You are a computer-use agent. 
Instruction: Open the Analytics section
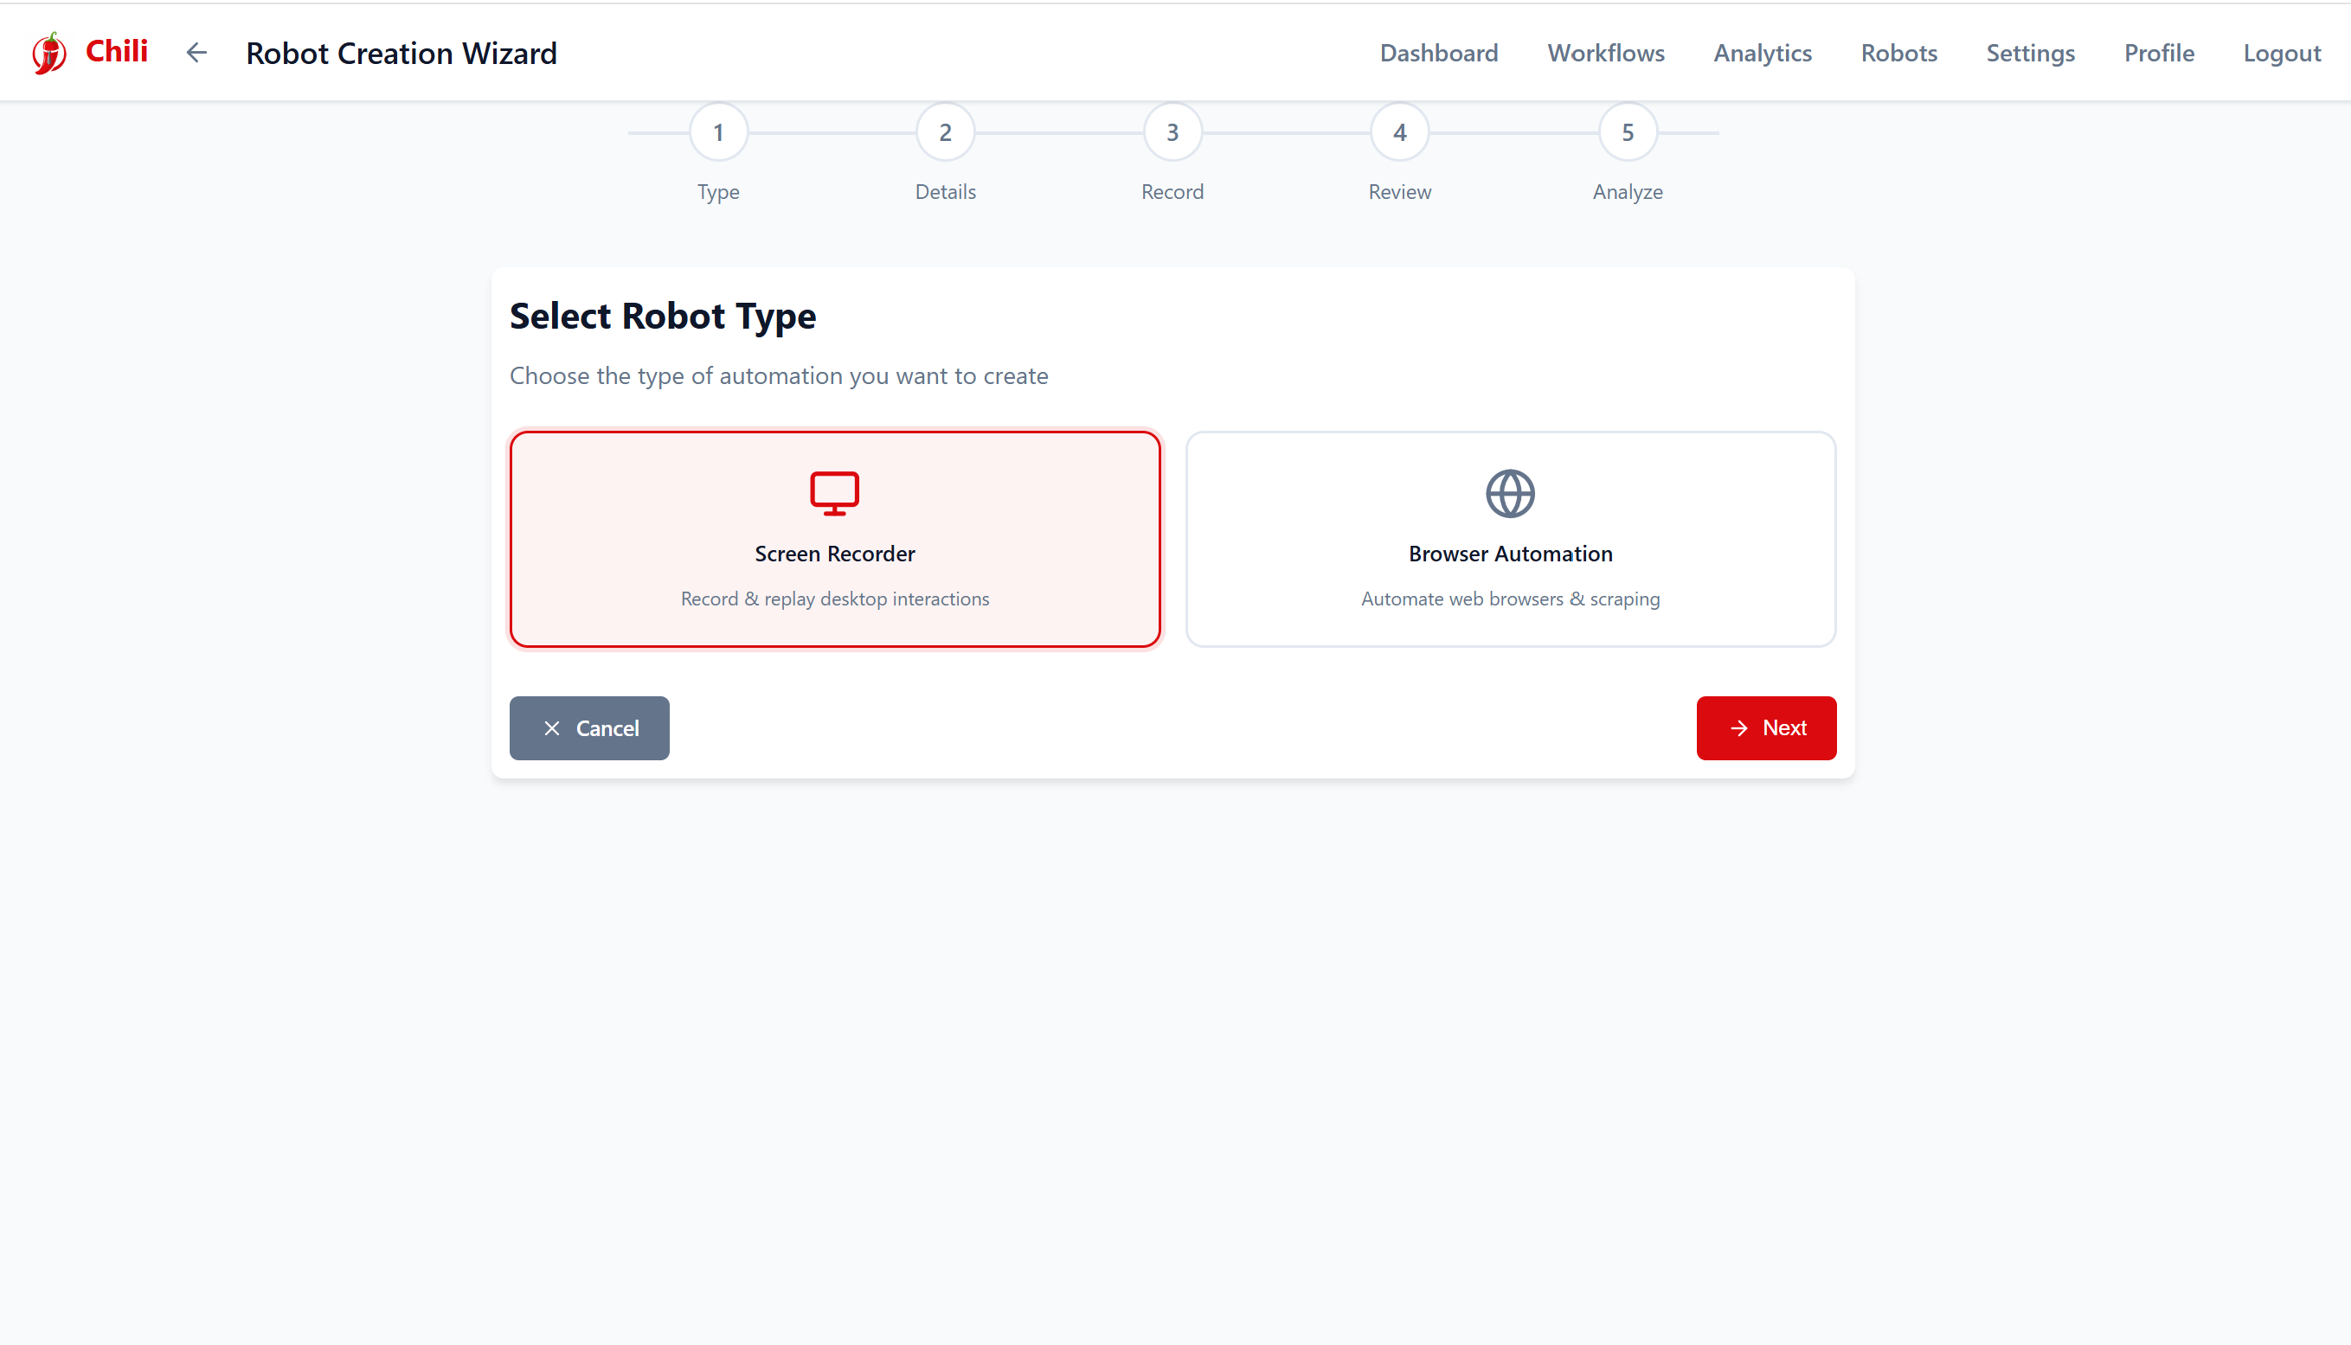pyautogui.click(x=1762, y=53)
